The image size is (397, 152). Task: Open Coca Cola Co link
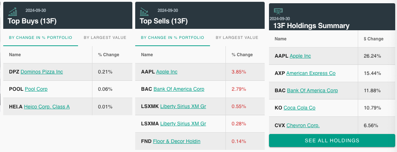coord(300,108)
